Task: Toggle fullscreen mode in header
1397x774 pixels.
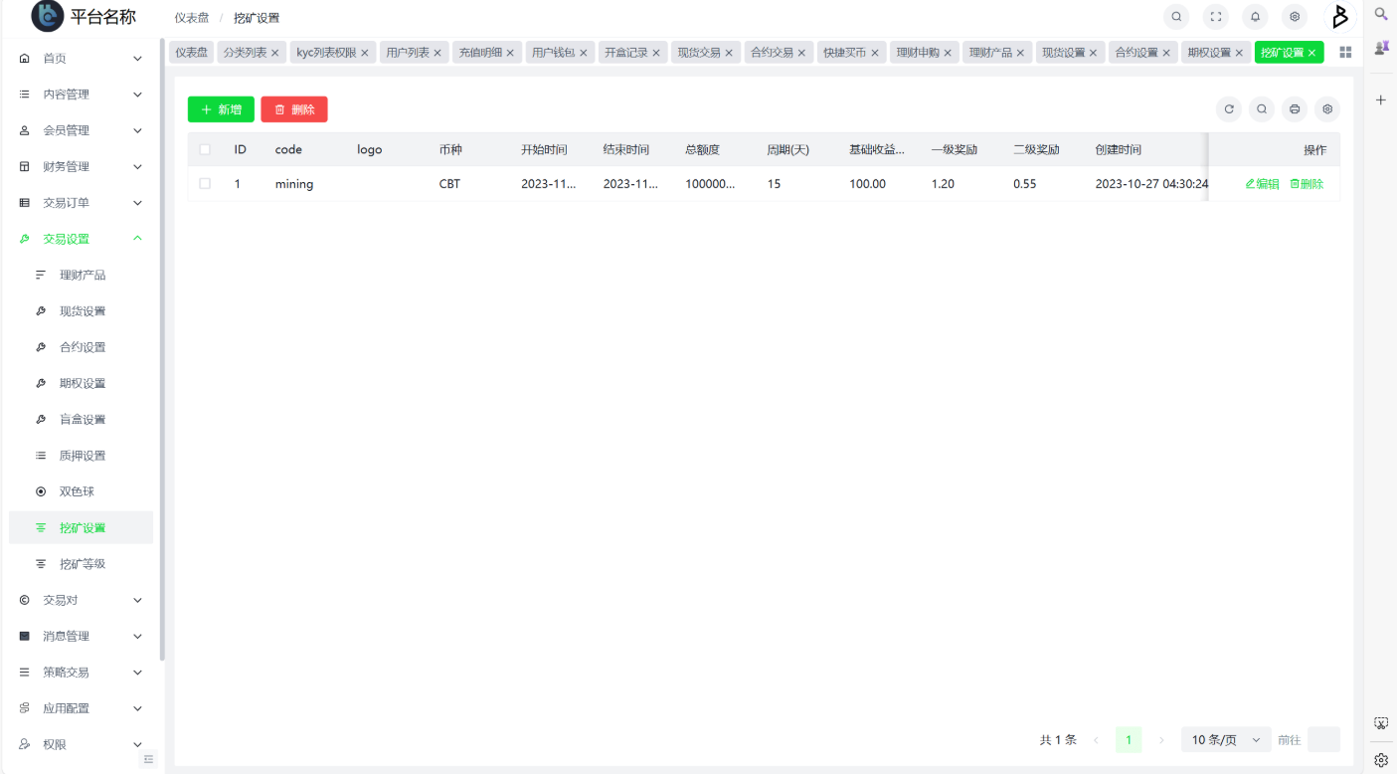Action: (1216, 17)
